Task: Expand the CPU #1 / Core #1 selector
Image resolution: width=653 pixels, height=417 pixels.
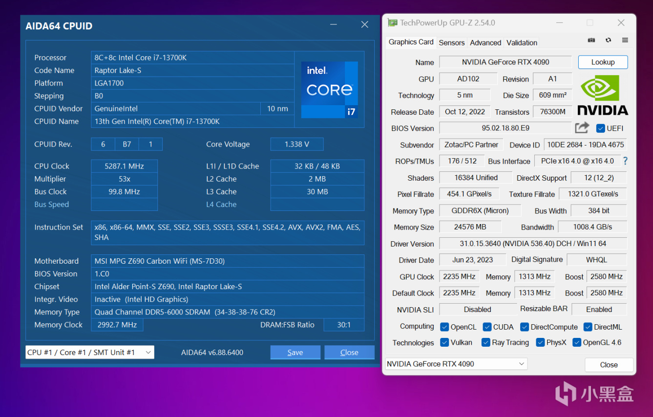Action: click(x=90, y=353)
